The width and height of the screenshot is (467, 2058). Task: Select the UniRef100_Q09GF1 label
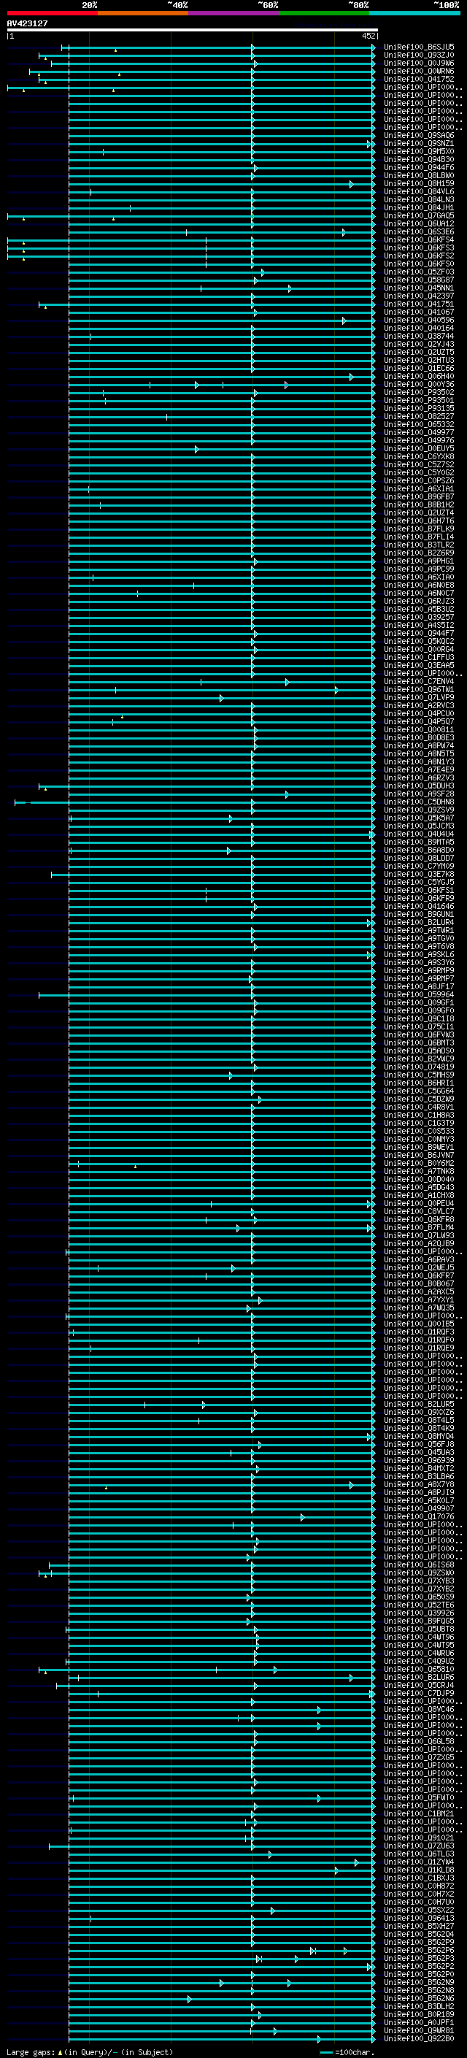coord(419,1002)
